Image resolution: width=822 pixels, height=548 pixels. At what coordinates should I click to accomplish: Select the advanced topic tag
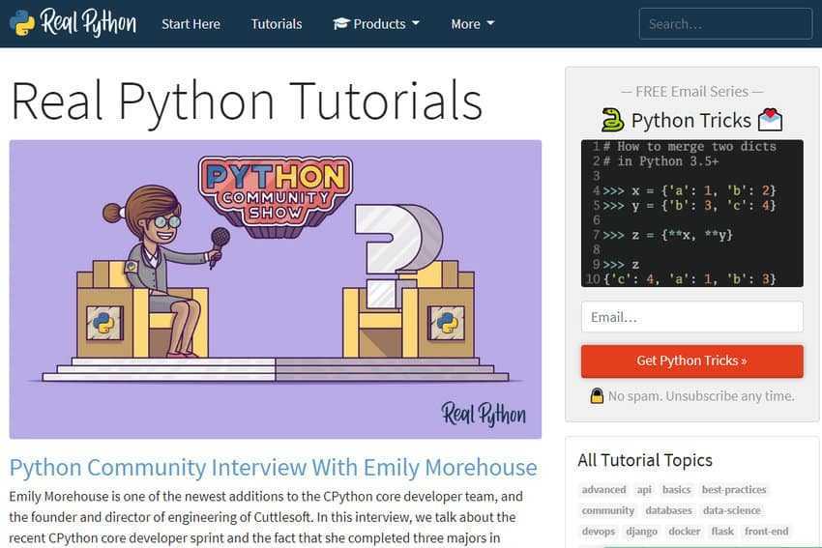pos(603,489)
